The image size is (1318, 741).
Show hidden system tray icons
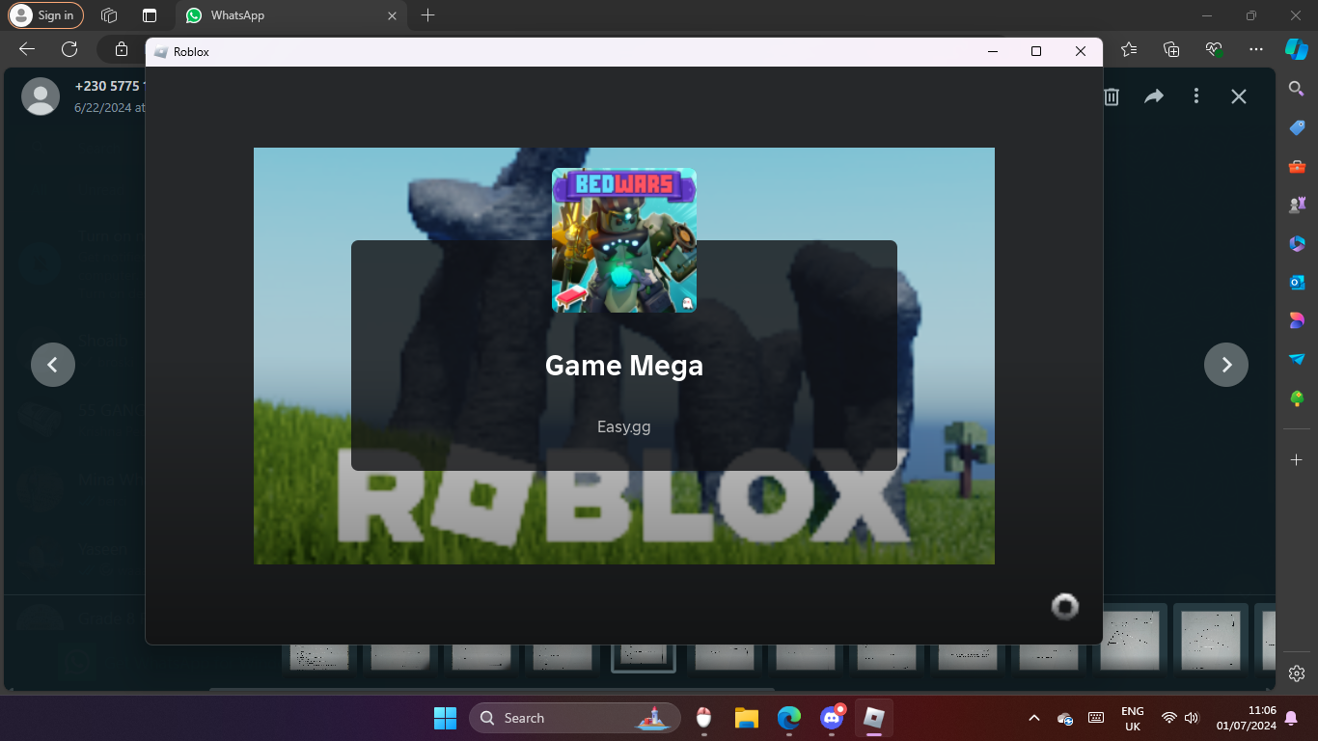(1034, 718)
